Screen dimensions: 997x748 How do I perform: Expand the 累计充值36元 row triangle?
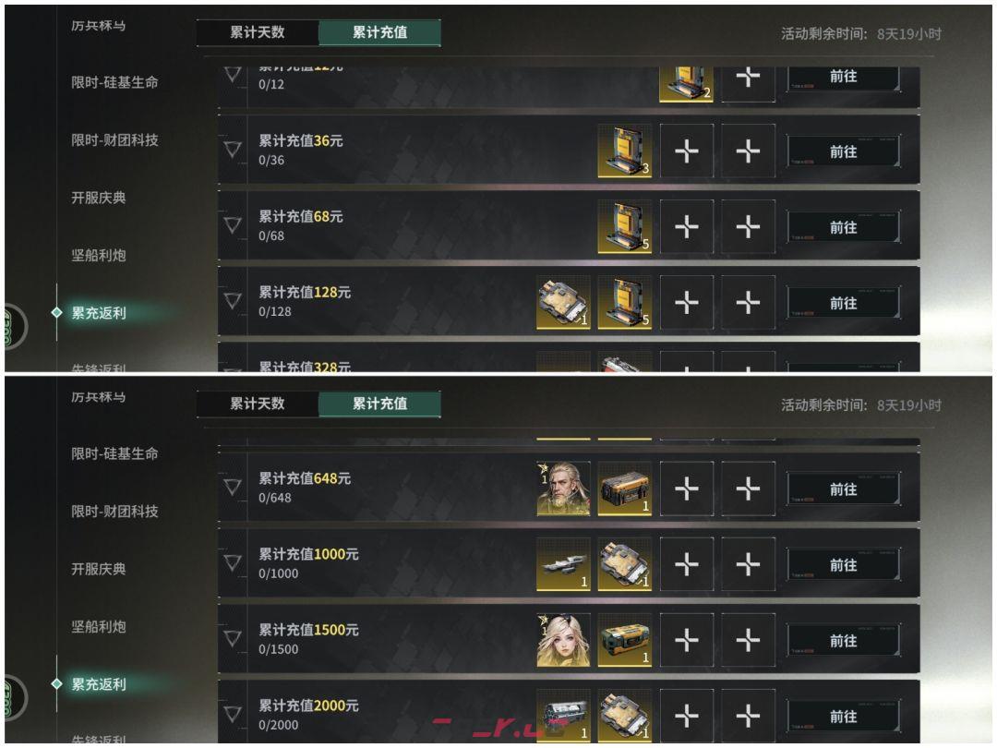(x=233, y=150)
